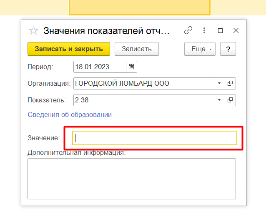The image size is (266, 221).
Task: Open the three-dot menu in title bar
Action: pos(204,30)
